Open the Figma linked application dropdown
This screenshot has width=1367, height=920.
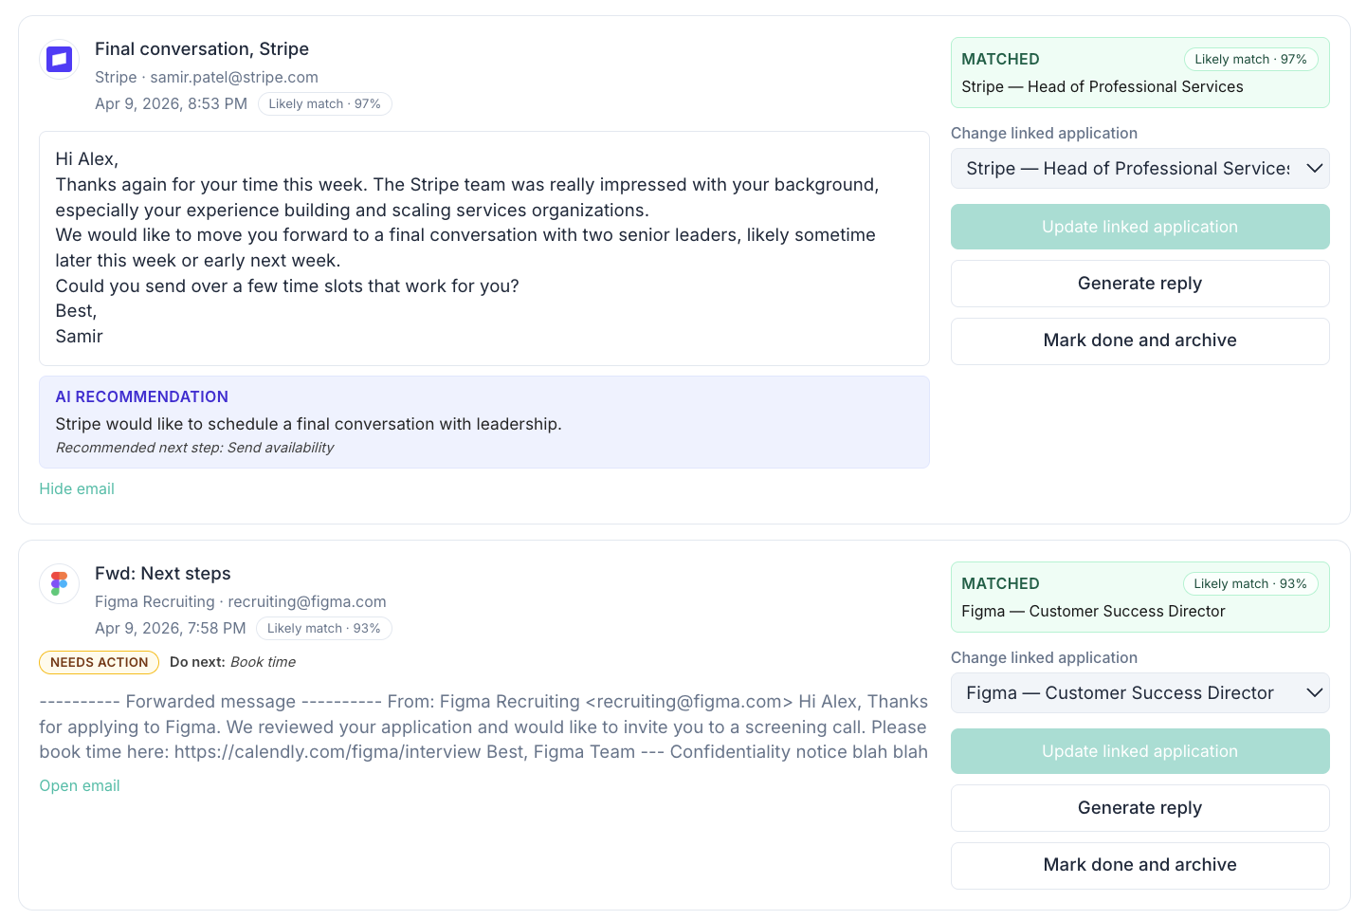(1139, 692)
